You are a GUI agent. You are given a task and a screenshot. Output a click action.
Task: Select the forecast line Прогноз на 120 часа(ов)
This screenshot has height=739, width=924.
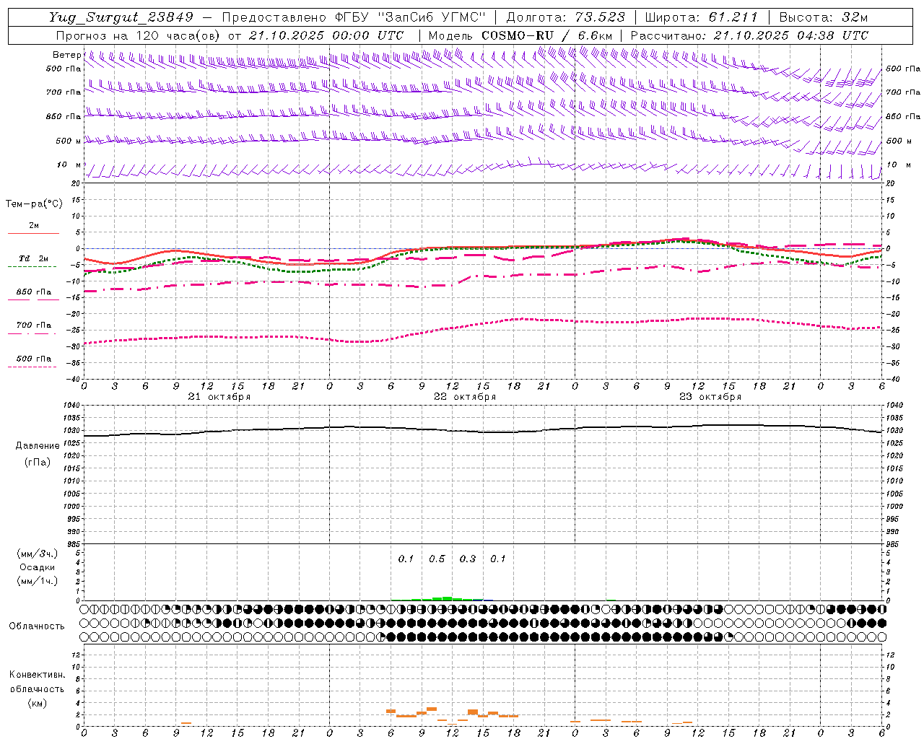click(x=139, y=35)
